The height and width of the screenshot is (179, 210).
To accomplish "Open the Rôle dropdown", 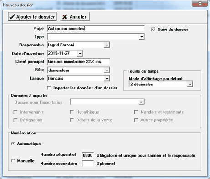I will coord(107,70).
